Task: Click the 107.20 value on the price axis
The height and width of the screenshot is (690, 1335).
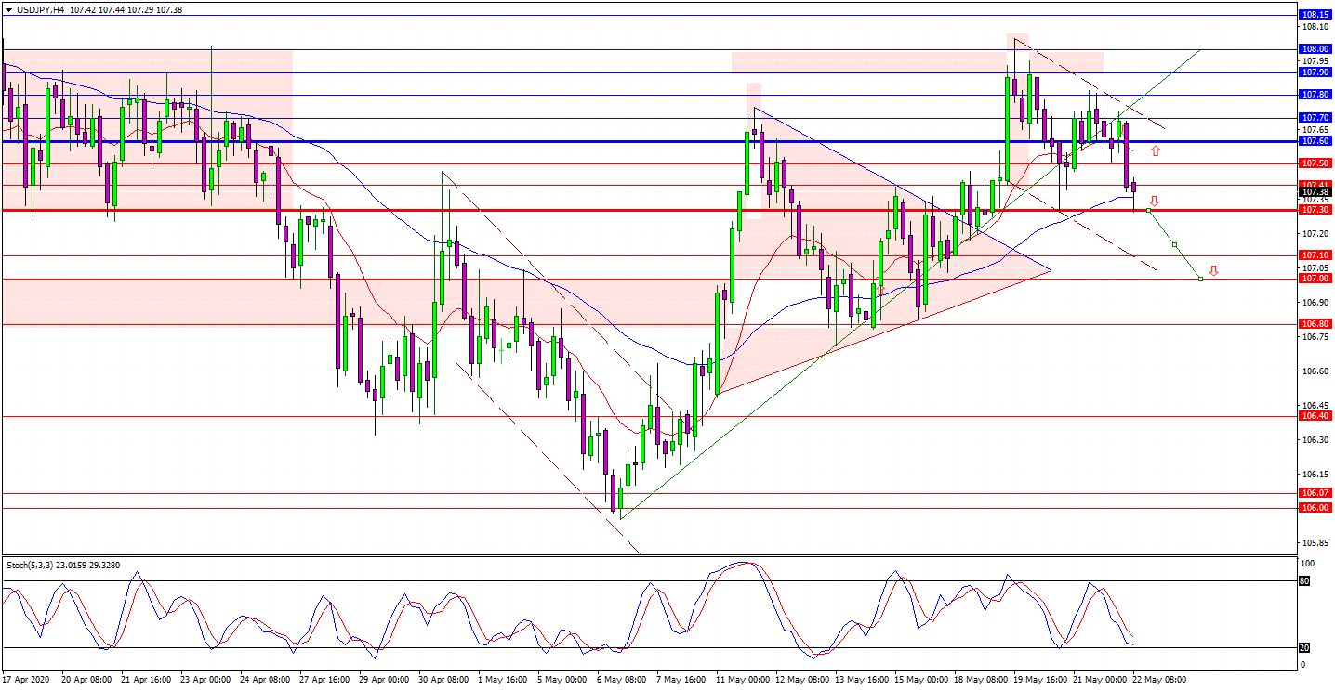Action: tap(1316, 233)
